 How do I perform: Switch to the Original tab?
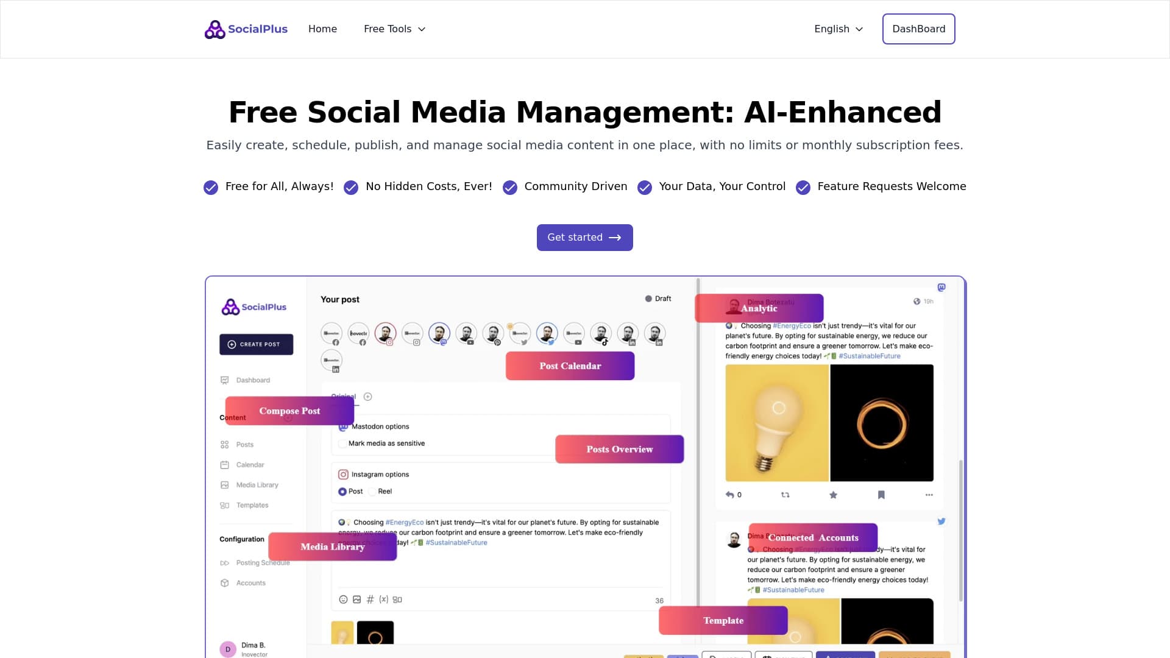[x=342, y=397]
